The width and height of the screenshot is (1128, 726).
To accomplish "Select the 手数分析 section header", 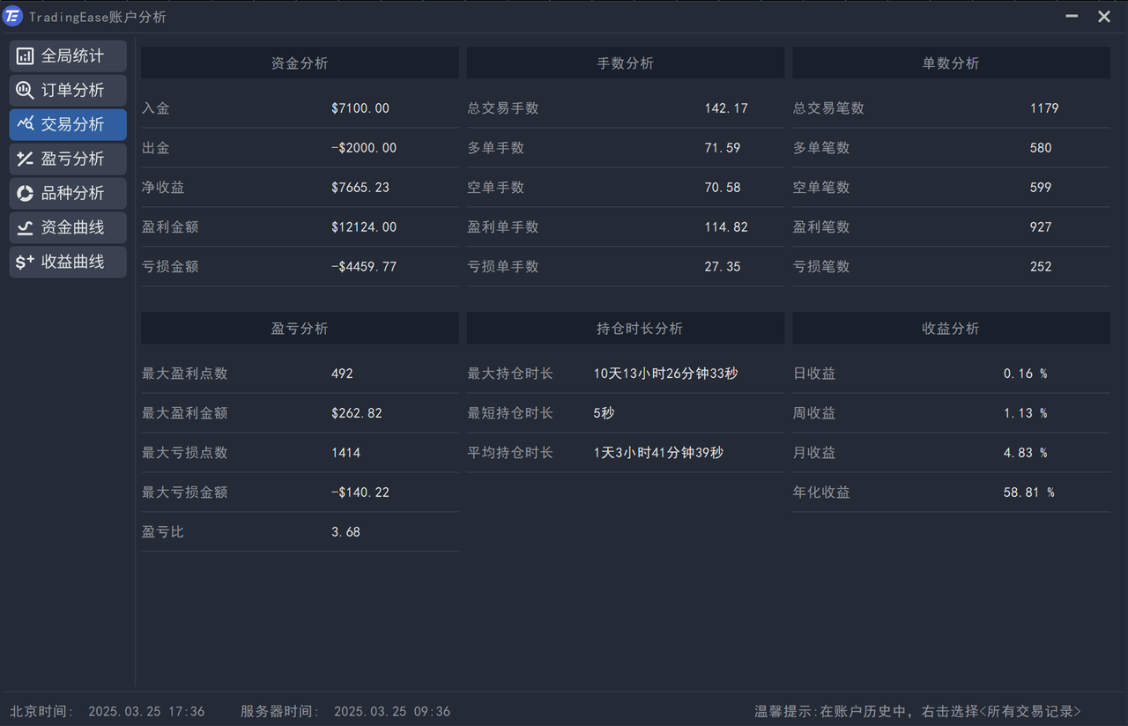I will [x=625, y=63].
